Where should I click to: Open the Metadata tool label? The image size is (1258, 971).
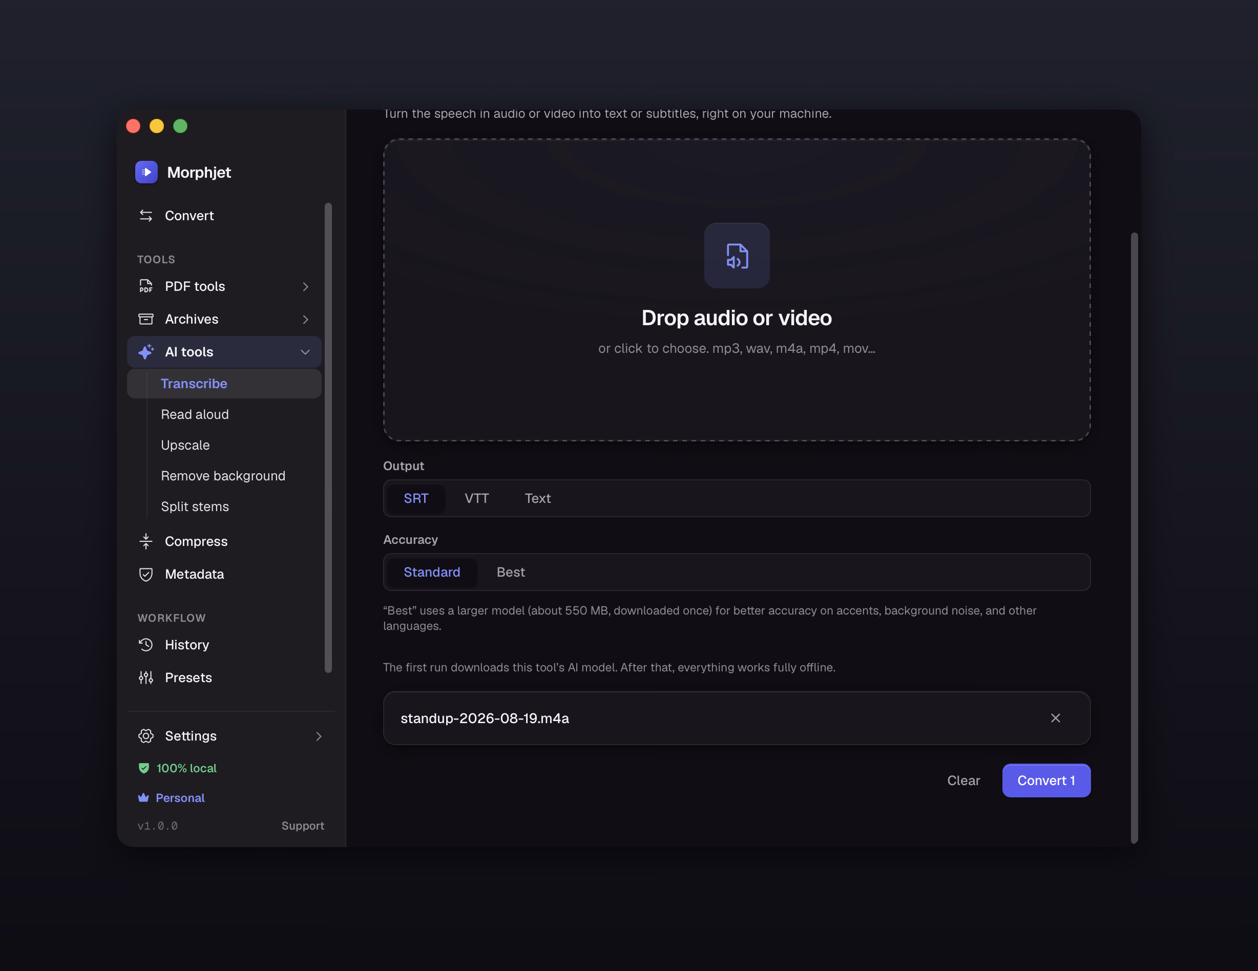194,574
